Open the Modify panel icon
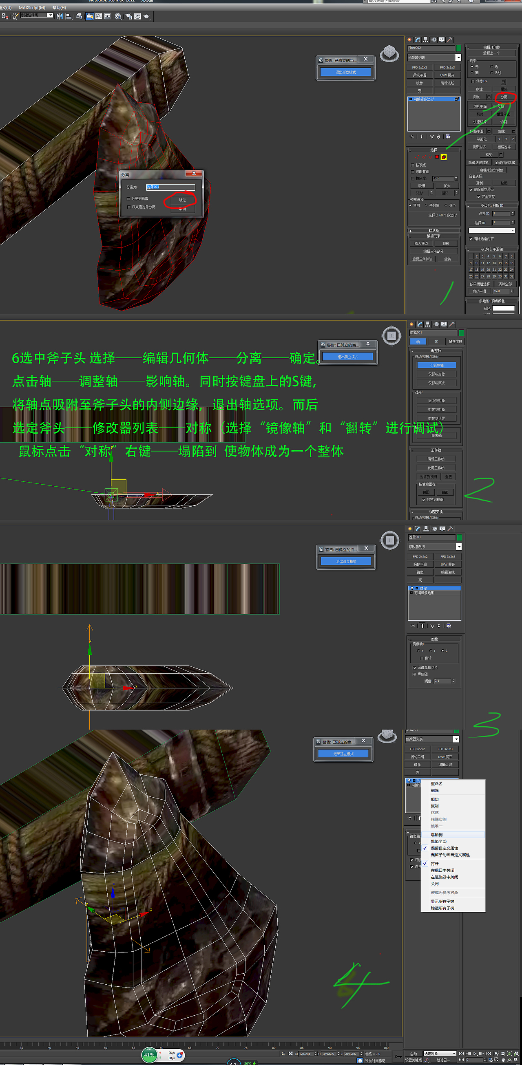Viewport: 522px width, 1065px height. pos(417,40)
